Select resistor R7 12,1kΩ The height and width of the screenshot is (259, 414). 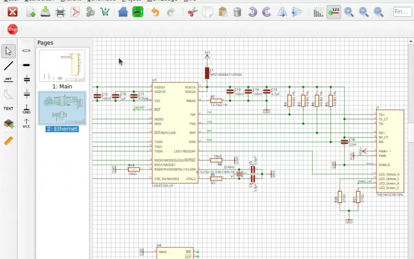click(x=216, y=101)
